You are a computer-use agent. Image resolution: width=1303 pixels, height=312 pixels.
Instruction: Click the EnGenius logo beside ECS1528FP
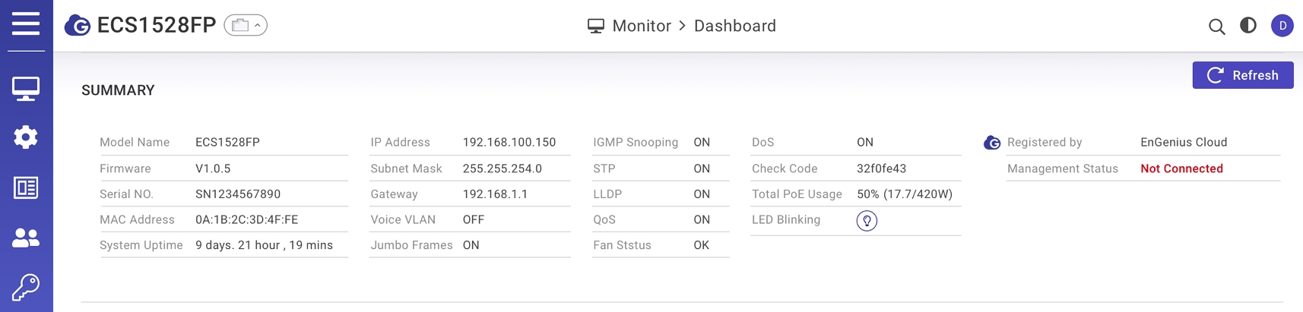[x=78, y=26]
